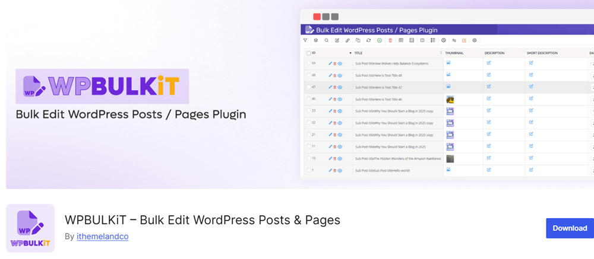Click pencil edit icon for post 59

(x=330, y=63)
